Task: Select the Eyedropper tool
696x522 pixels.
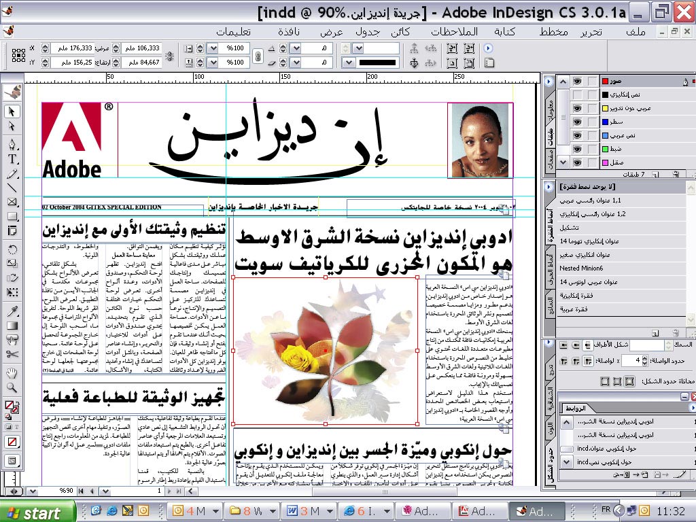Action: pos(12,311)
